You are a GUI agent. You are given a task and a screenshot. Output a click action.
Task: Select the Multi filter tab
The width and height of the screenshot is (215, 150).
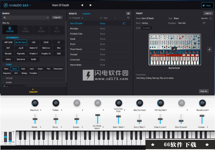point(57,29)
